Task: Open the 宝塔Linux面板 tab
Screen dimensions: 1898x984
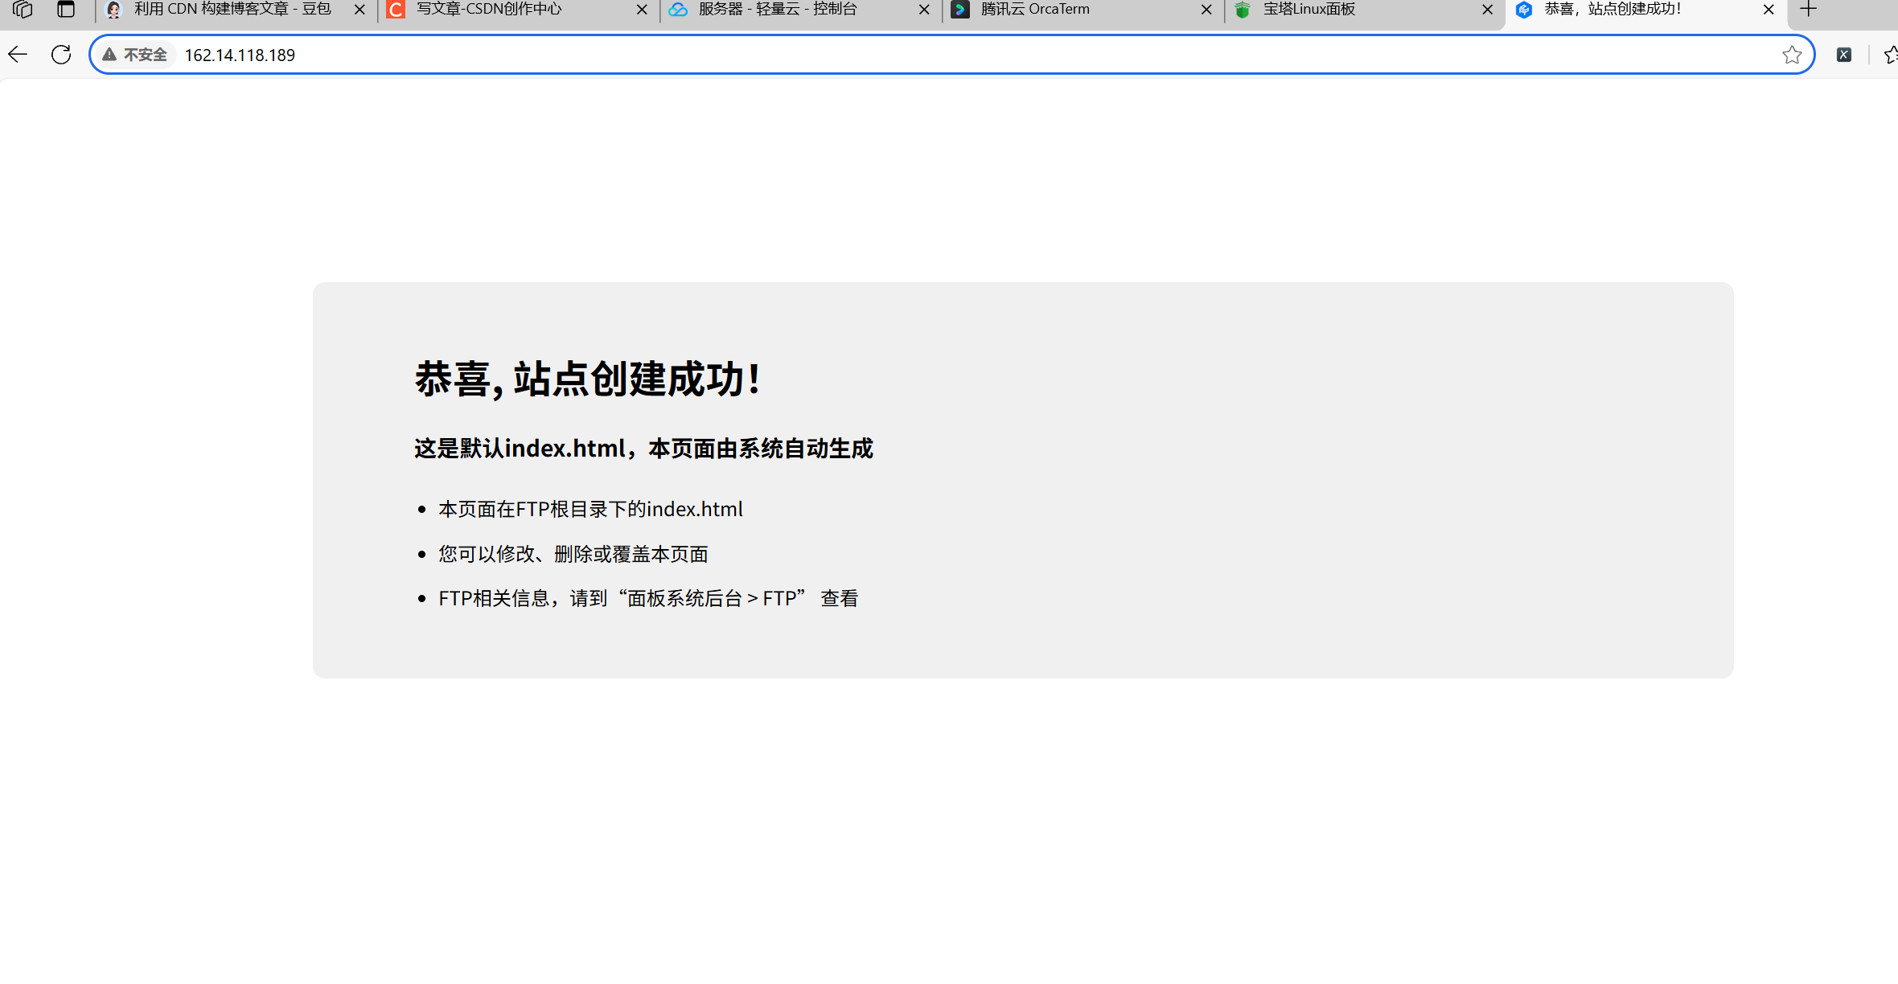Action: (1308, 10)
